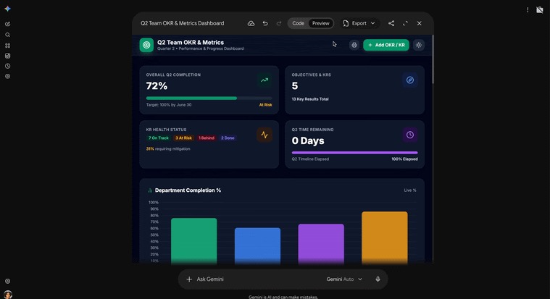Undo the last change
The width and height of the screenshot is (550, 299).
[265, 23]
